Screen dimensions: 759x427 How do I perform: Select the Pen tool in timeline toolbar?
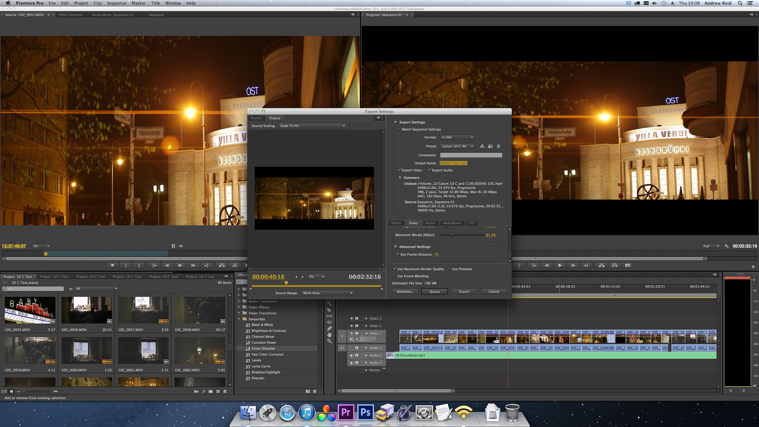tap(329, 328)
